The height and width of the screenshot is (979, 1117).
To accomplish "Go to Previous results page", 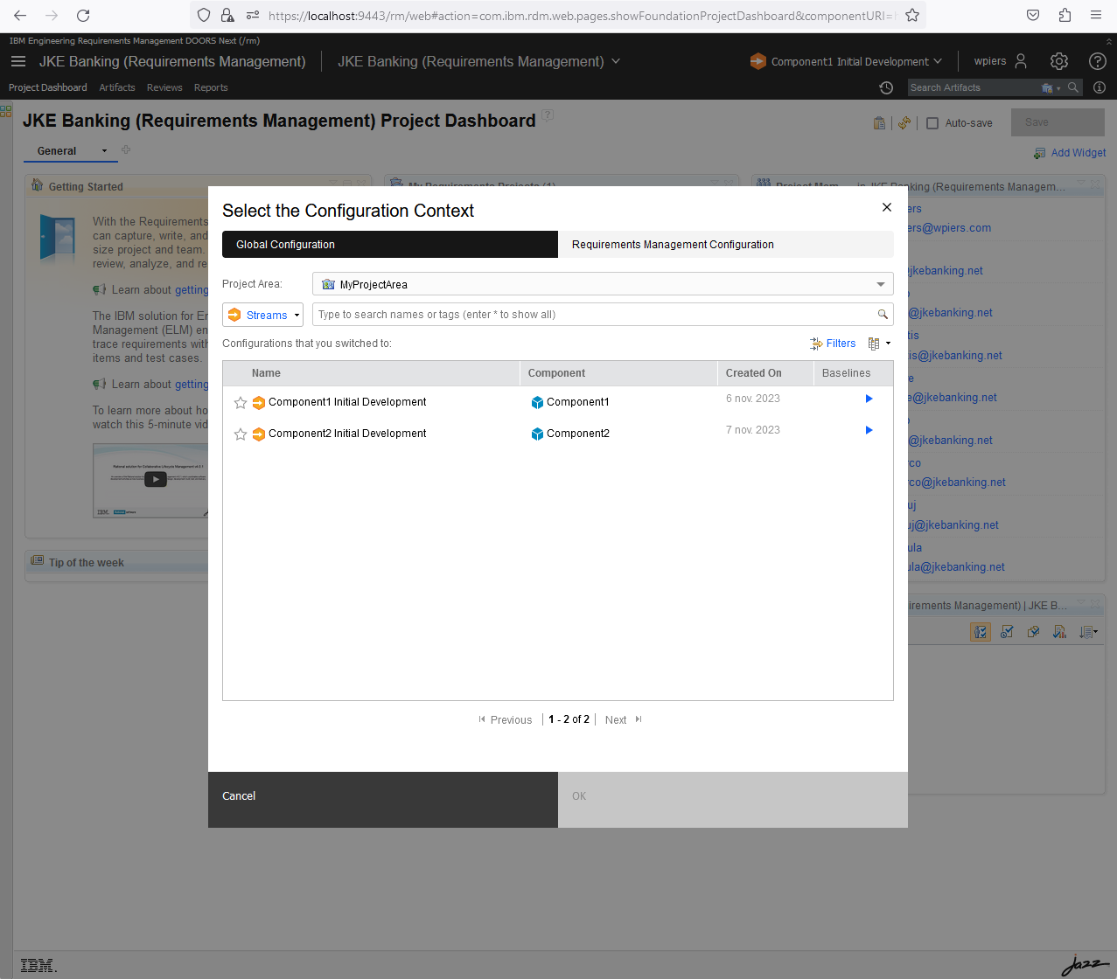I will (505, 720).
